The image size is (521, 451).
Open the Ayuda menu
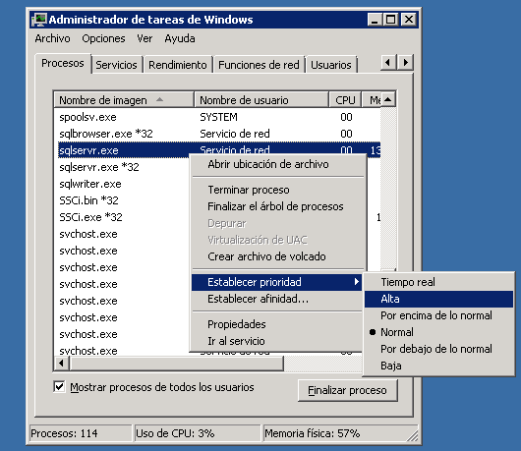pyautogui.click(x=180, y=38)
